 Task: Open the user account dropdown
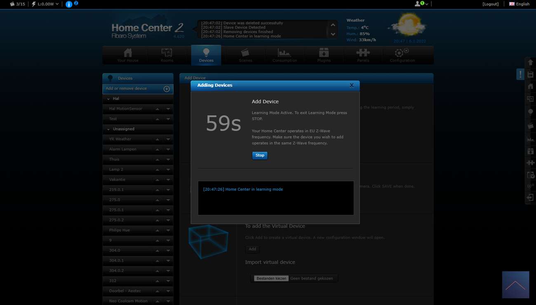coord(421,4)
